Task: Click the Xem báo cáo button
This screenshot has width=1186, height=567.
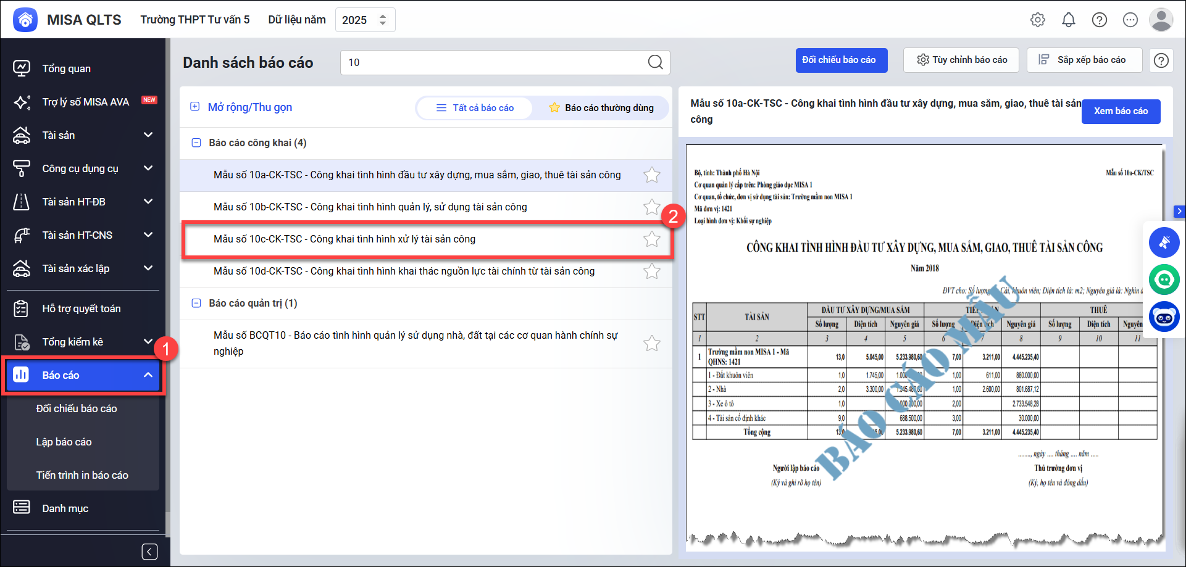Action: (1121, 111)
